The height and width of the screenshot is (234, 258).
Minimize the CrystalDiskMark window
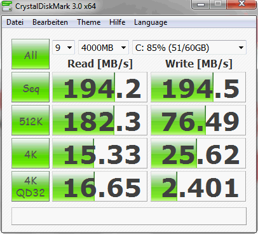click(x=201, y=4)
